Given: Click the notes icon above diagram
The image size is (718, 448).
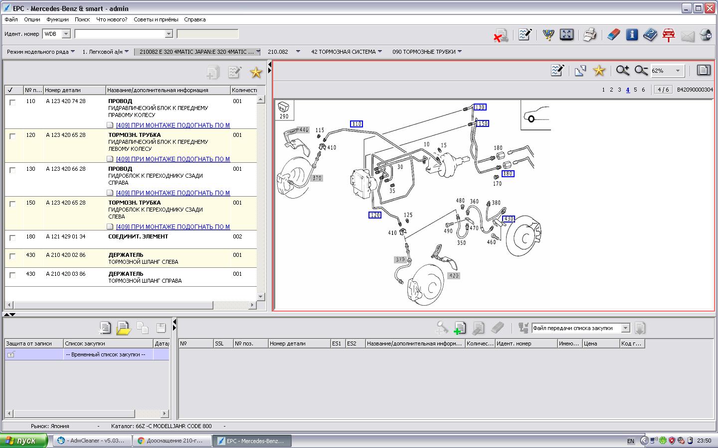Looking at the screenshot, I should coord(557,71).
